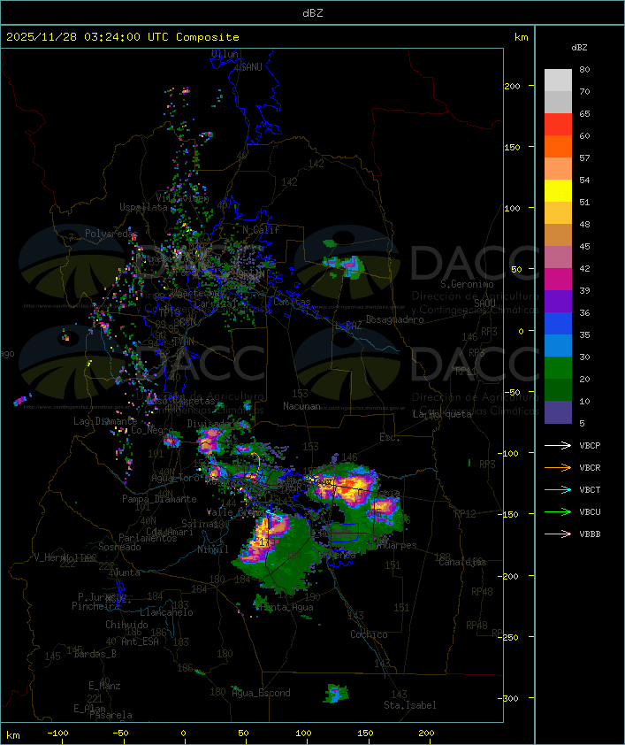Click the Sosneado map label
This screenshot has height=745, width=625.
tap(119, 547)
